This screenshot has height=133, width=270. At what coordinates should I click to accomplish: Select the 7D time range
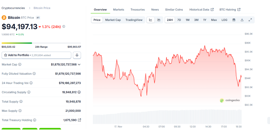point(179,20)
